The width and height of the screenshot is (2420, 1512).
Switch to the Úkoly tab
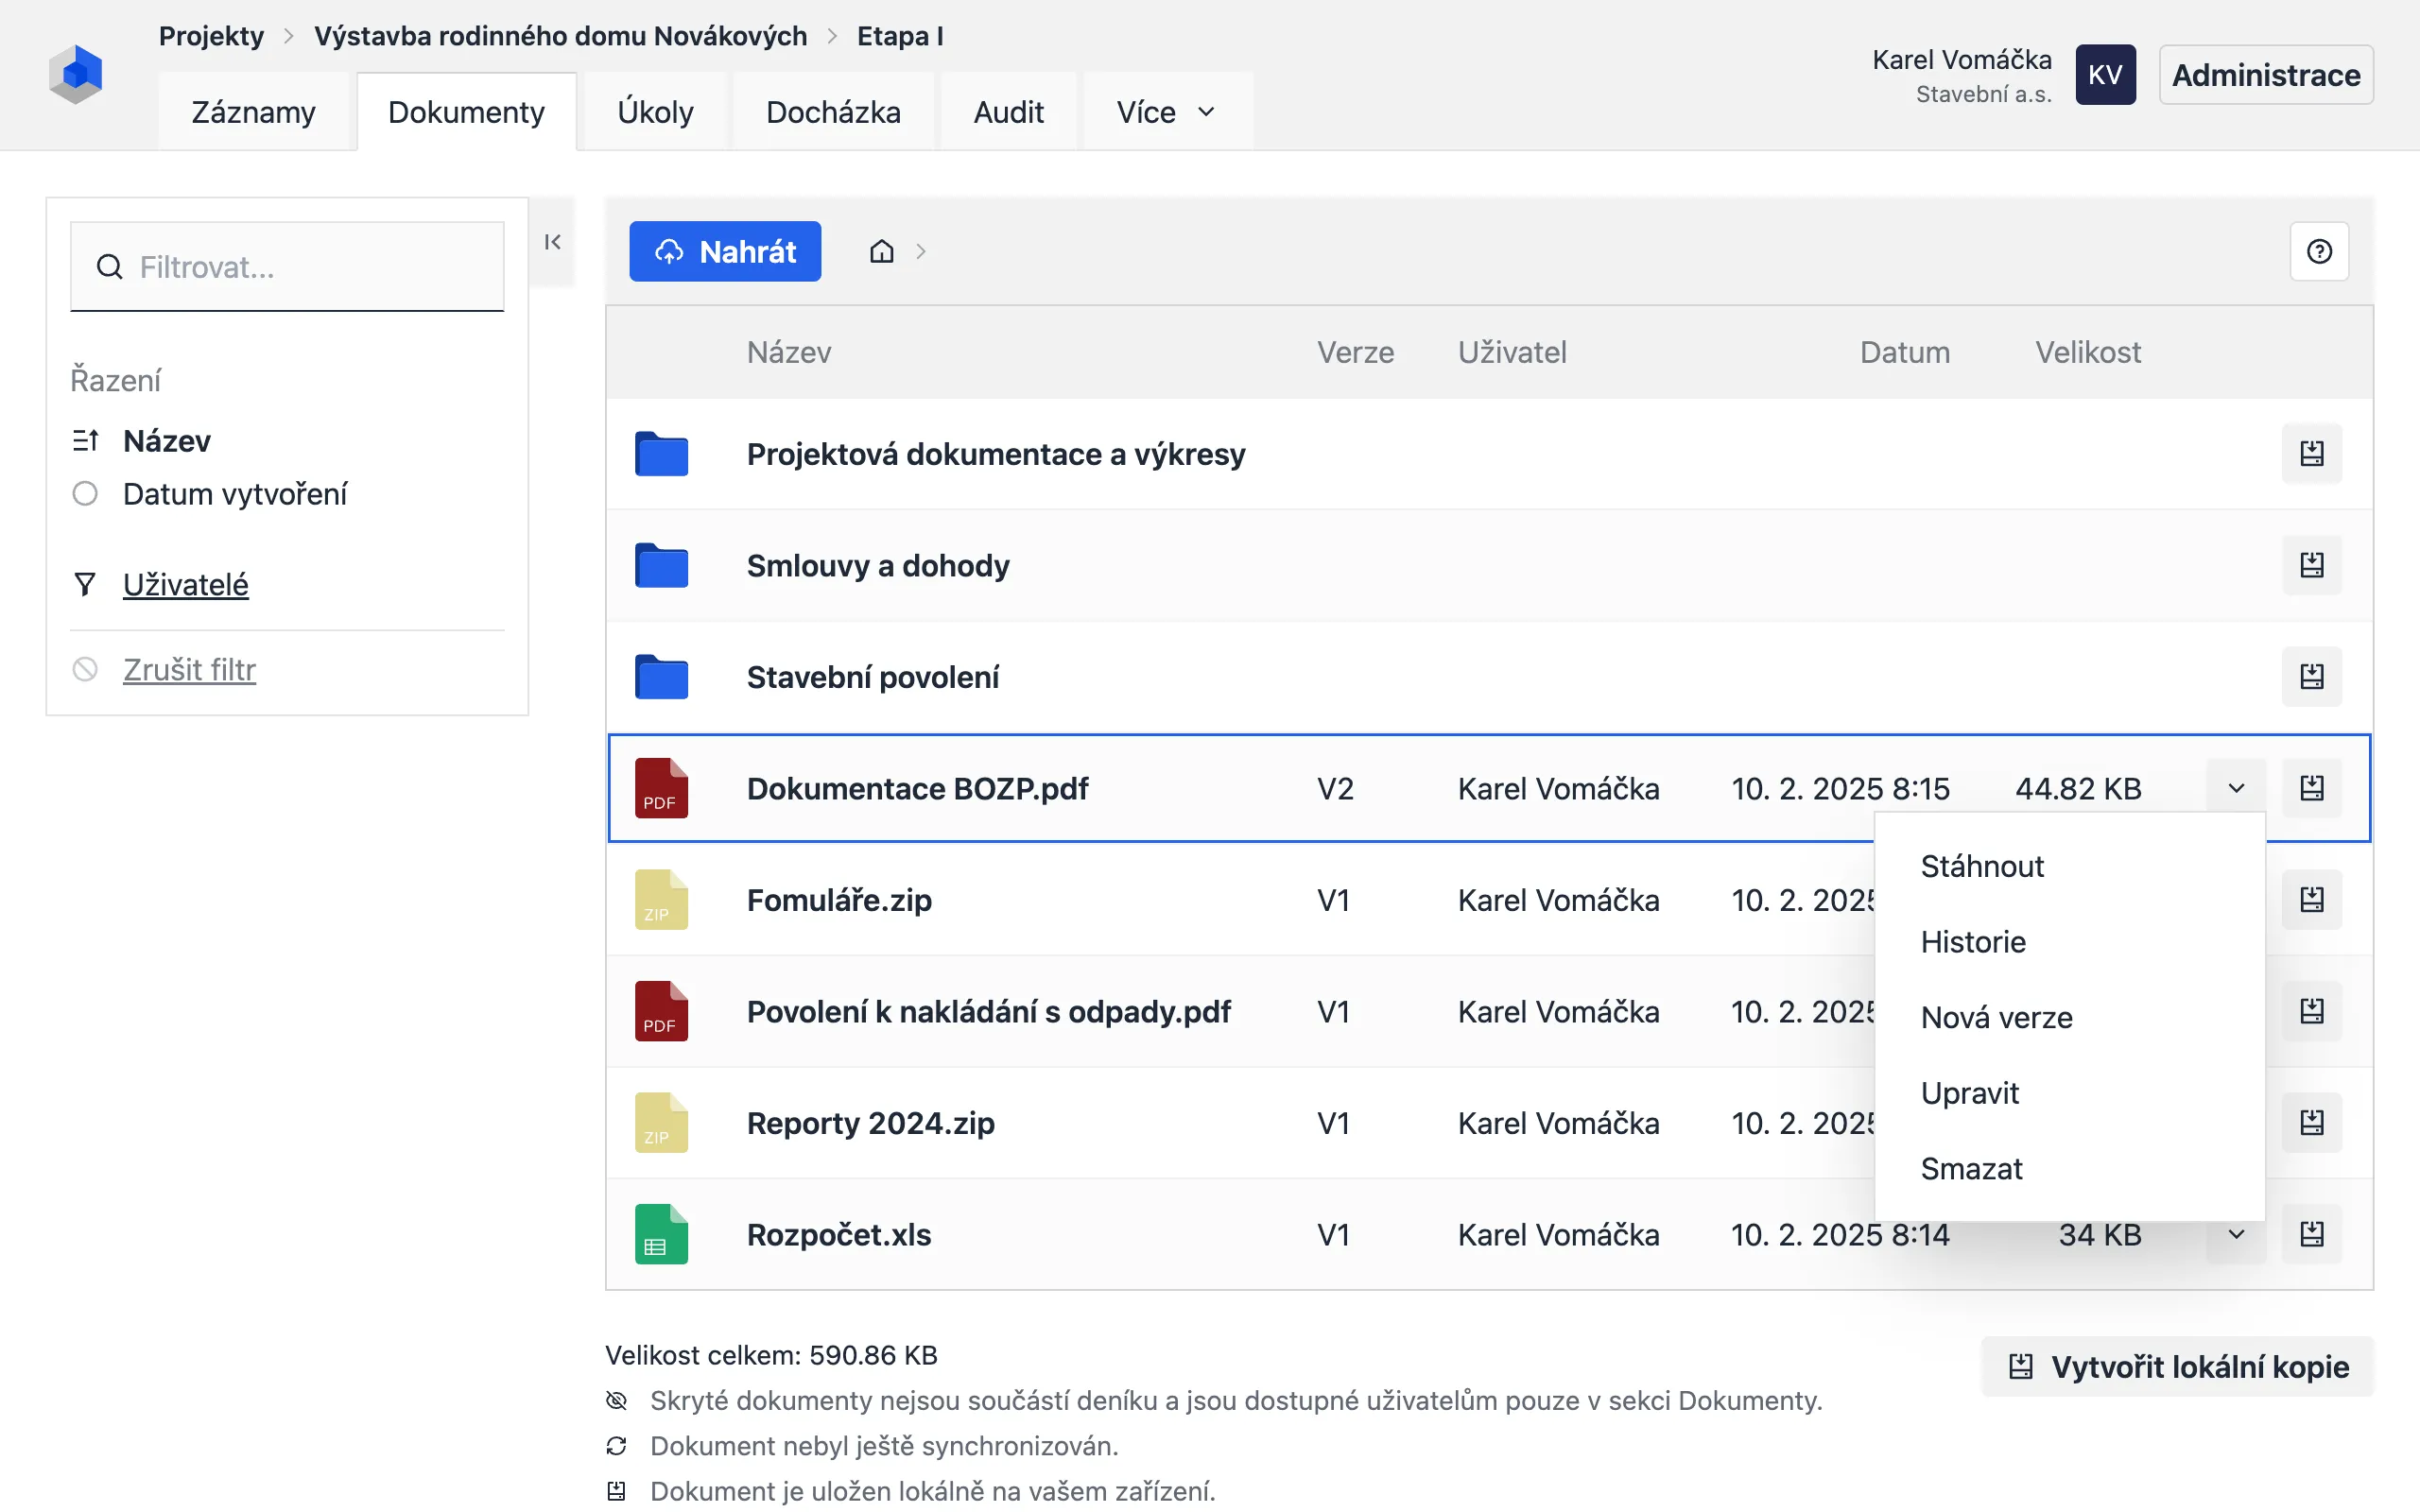655,112
